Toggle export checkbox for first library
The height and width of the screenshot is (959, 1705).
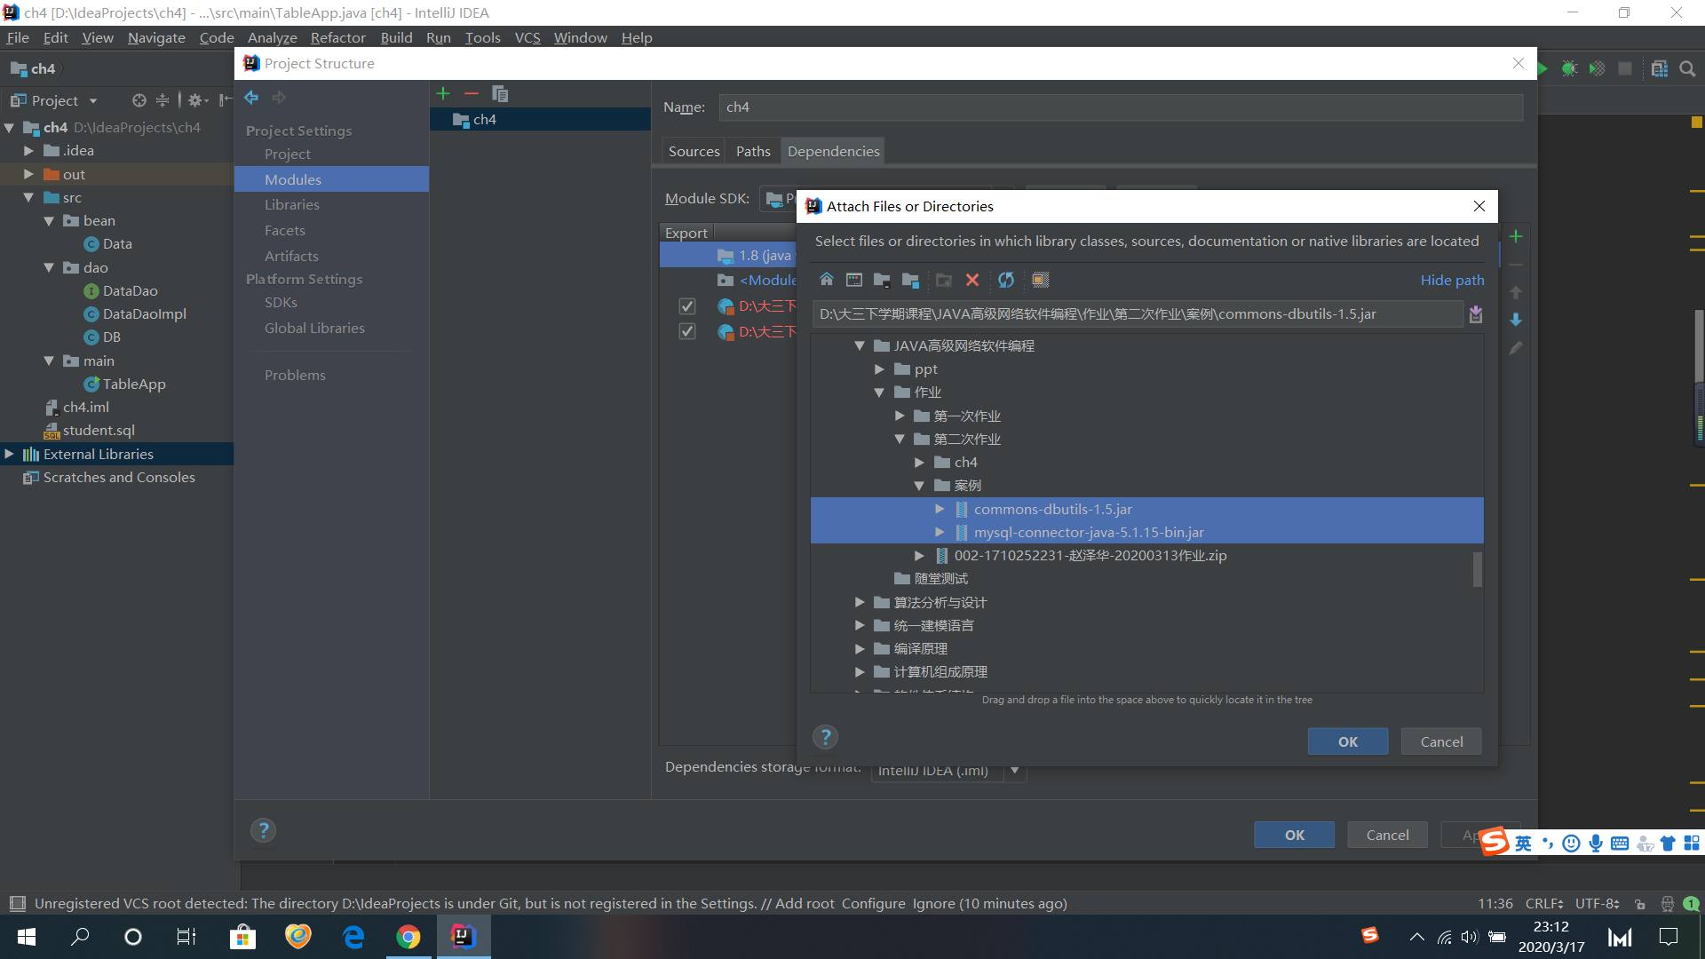click(686, 306)
